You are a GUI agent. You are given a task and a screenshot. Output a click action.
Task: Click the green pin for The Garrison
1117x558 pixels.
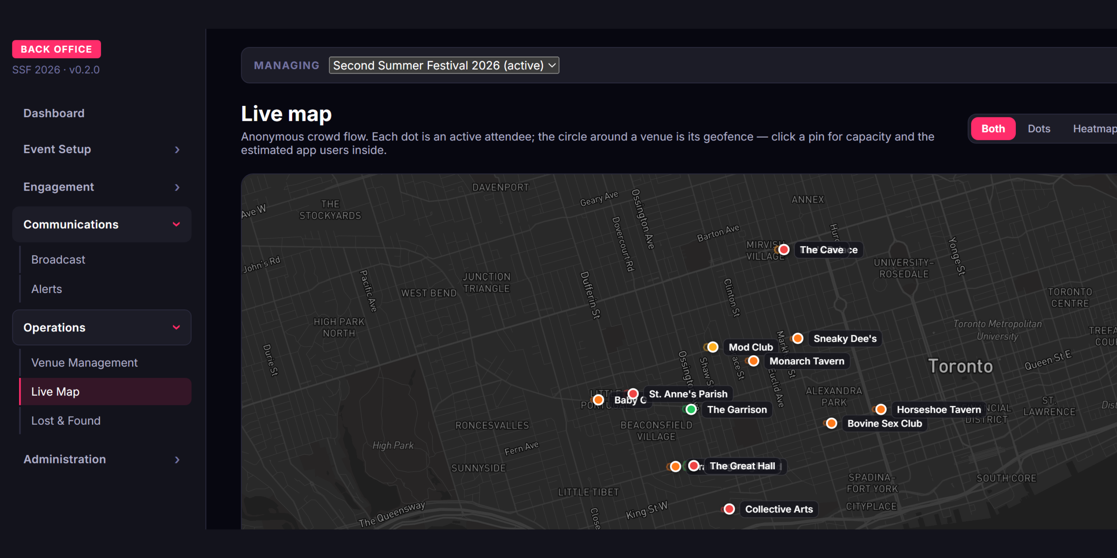coord(691,410)
